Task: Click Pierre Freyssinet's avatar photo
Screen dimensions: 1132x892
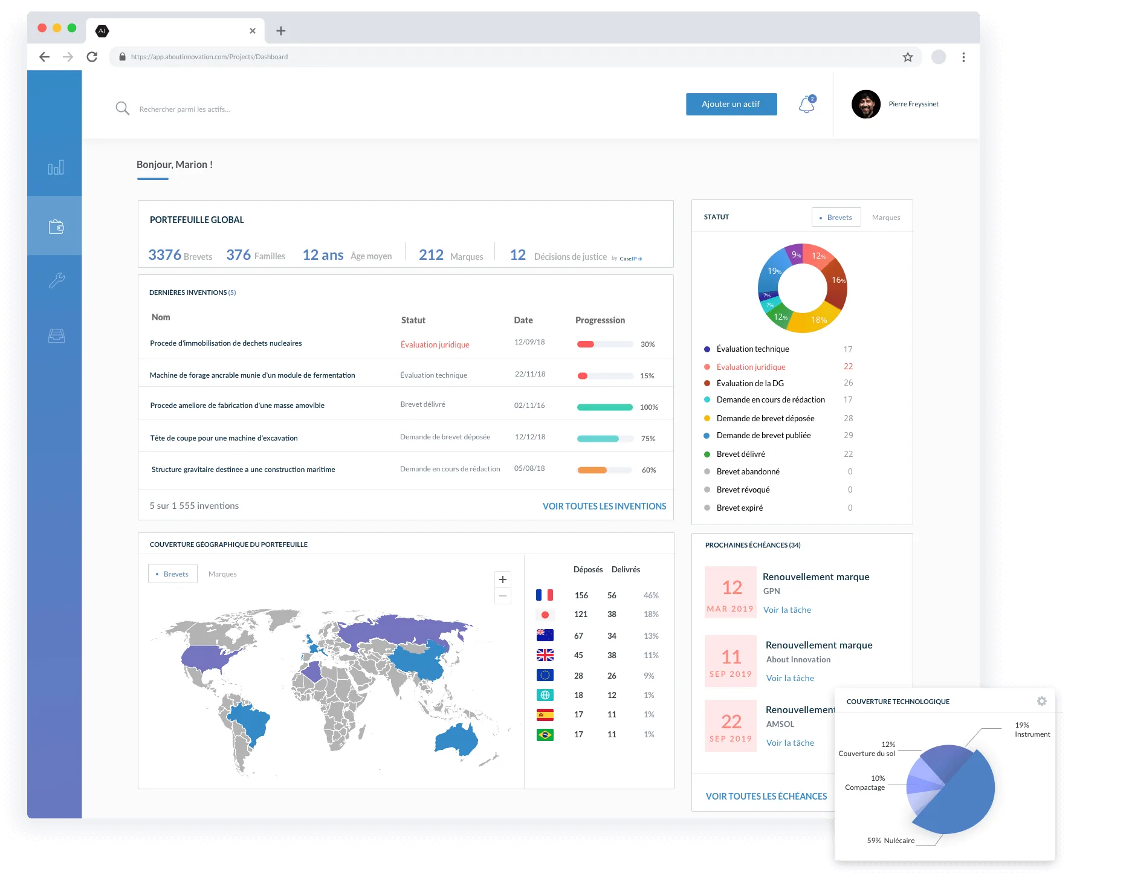Action: pyautogui.click(x=865, y=104)
